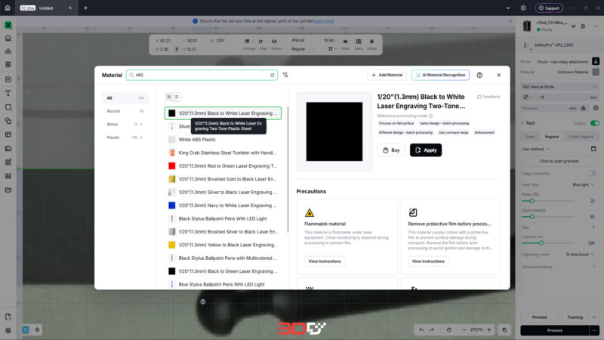Toggle the Output switch for Text
604x340 pixels.
click(x=595, y=123)
